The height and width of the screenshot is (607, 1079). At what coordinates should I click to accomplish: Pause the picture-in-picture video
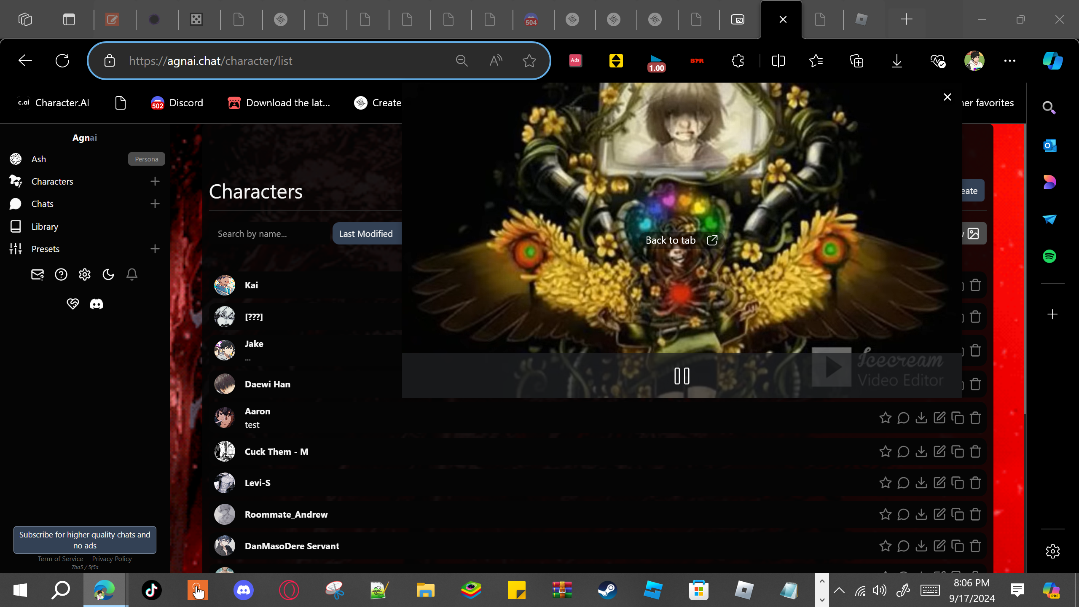[x=682, y=376]
